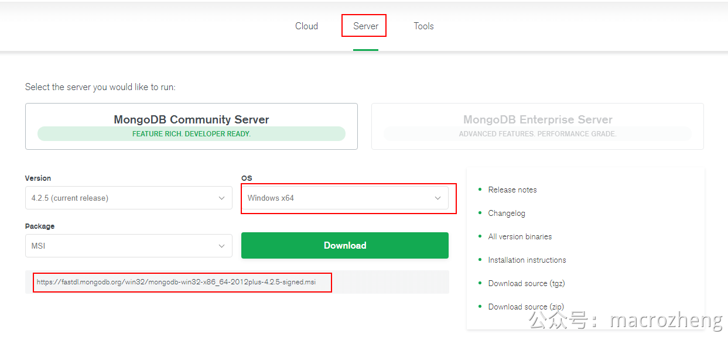Click Download source (tgz) link

(x=527, y=283)
